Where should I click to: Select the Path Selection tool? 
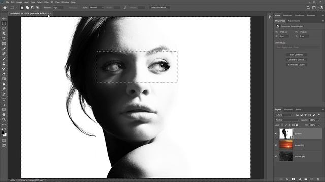click(4, 104)
